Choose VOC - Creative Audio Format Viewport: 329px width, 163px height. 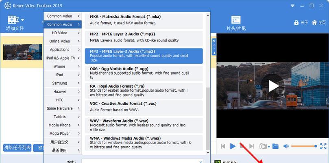(x=144, y=108)
